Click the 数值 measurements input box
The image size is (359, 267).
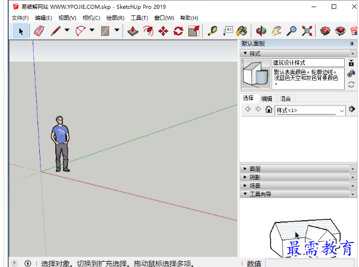pyautogui.click(x=310, y=263)
